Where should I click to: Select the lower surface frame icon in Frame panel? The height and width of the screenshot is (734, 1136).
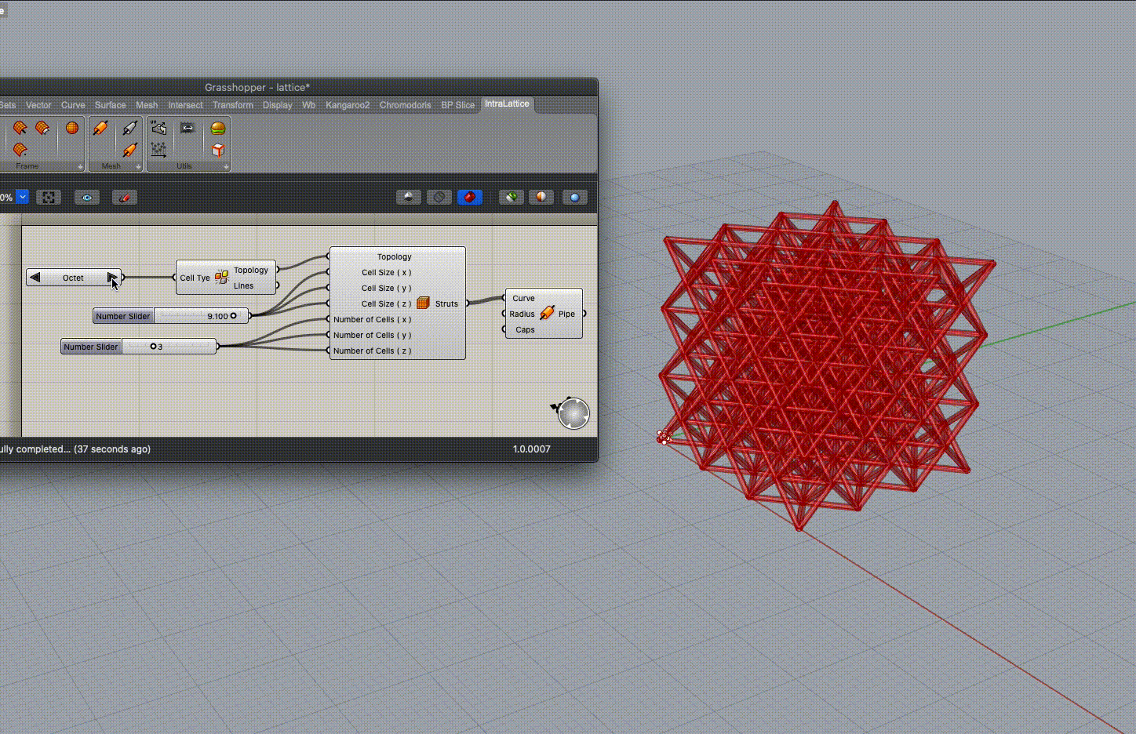pos(20,149)
